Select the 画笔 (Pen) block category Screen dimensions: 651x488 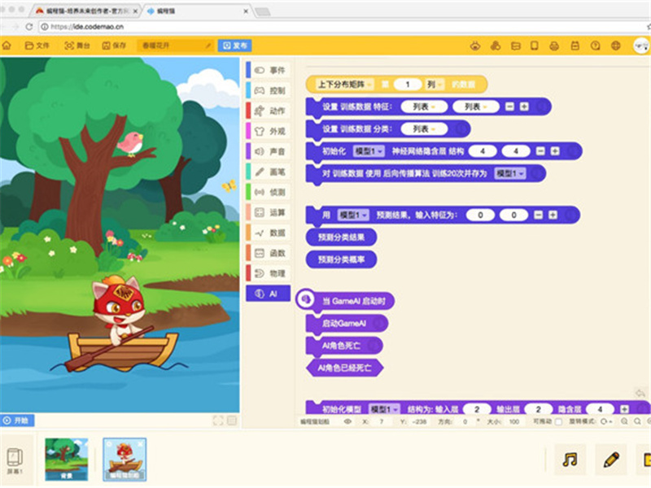click(269, 172)
